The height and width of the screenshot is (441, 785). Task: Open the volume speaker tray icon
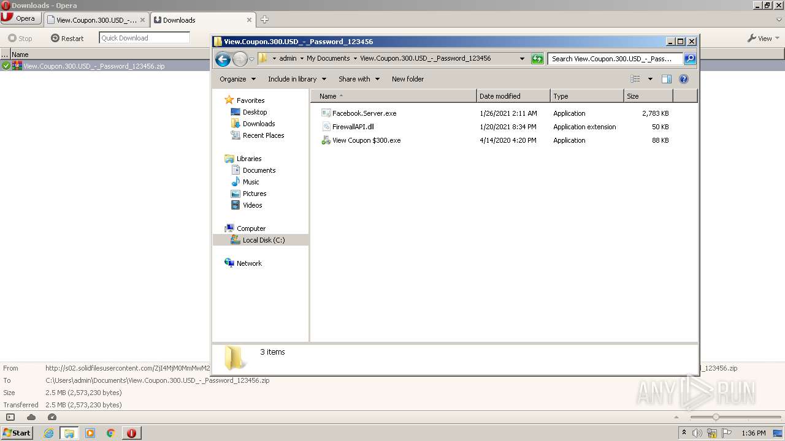697,433
